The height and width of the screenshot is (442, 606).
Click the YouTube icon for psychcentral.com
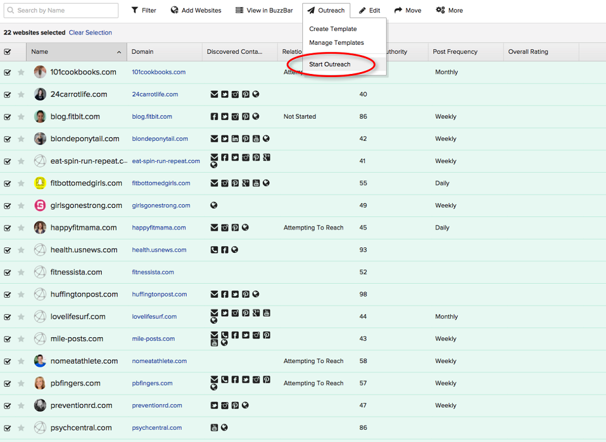pyautogui.click(x=214, y=427)
